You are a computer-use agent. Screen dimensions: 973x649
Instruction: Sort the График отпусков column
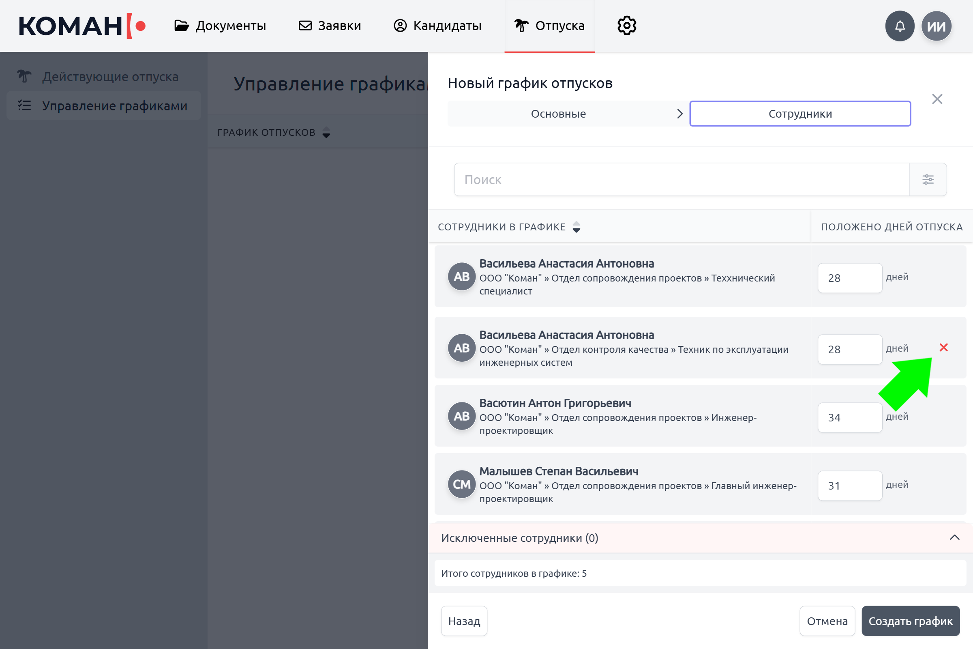coord(326,133)
